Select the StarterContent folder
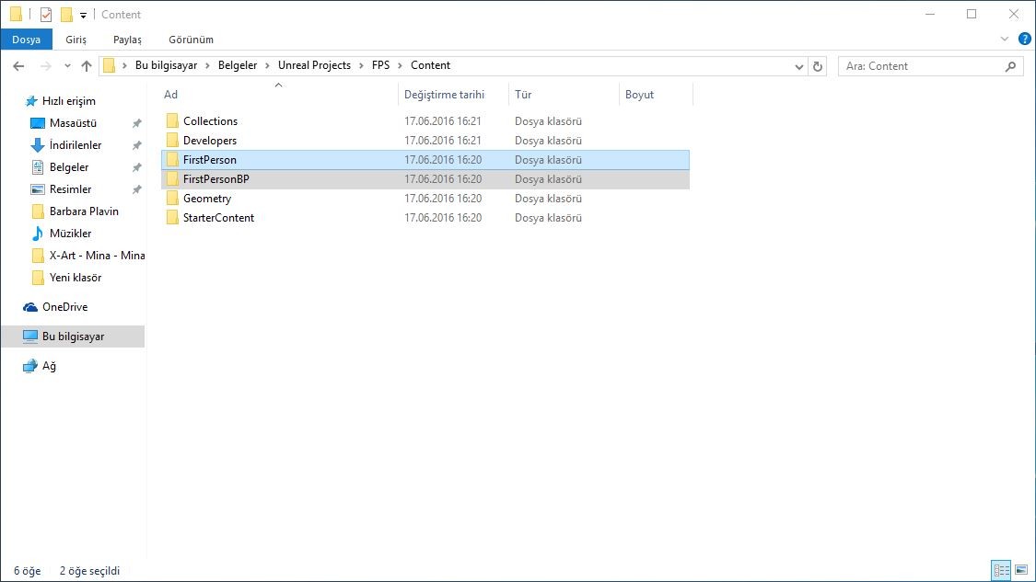The image size is (1036, 582). point(218,218)
